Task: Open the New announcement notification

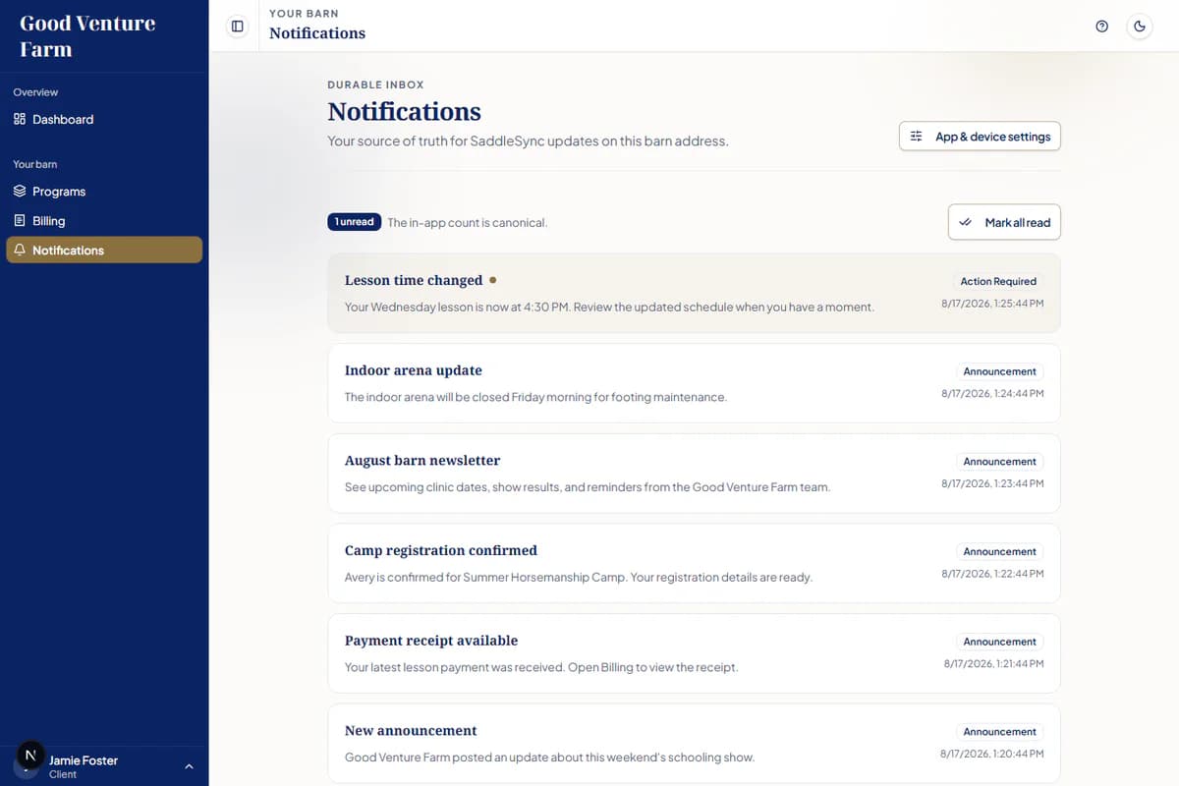Action: click(x=694, y=744)
